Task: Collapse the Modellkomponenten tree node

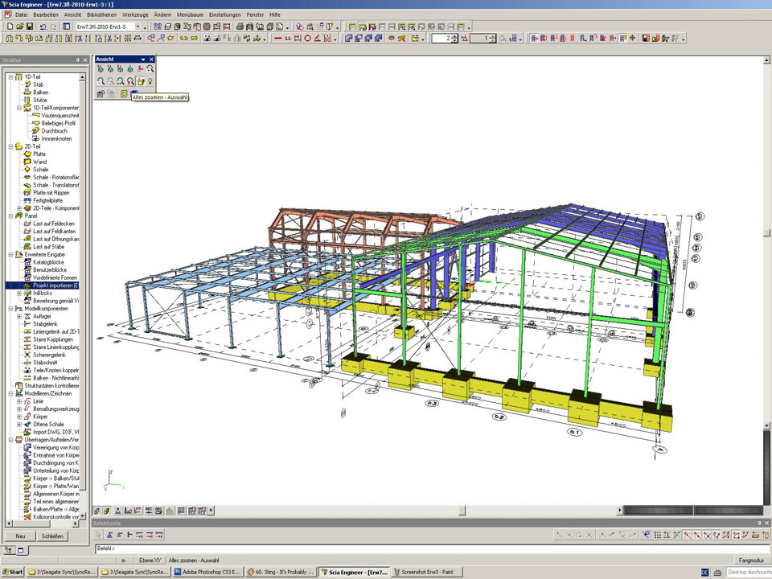Action: (10, 308)
